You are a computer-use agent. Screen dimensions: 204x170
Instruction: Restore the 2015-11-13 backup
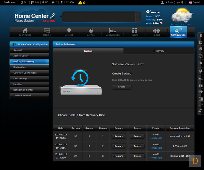[x=119, y=156]
